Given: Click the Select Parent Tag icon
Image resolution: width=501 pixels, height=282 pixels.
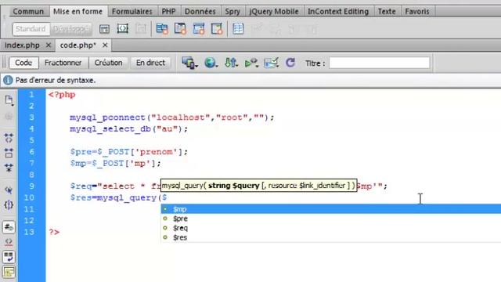Looking at the screenshot, I should click(x=9, y=190).
